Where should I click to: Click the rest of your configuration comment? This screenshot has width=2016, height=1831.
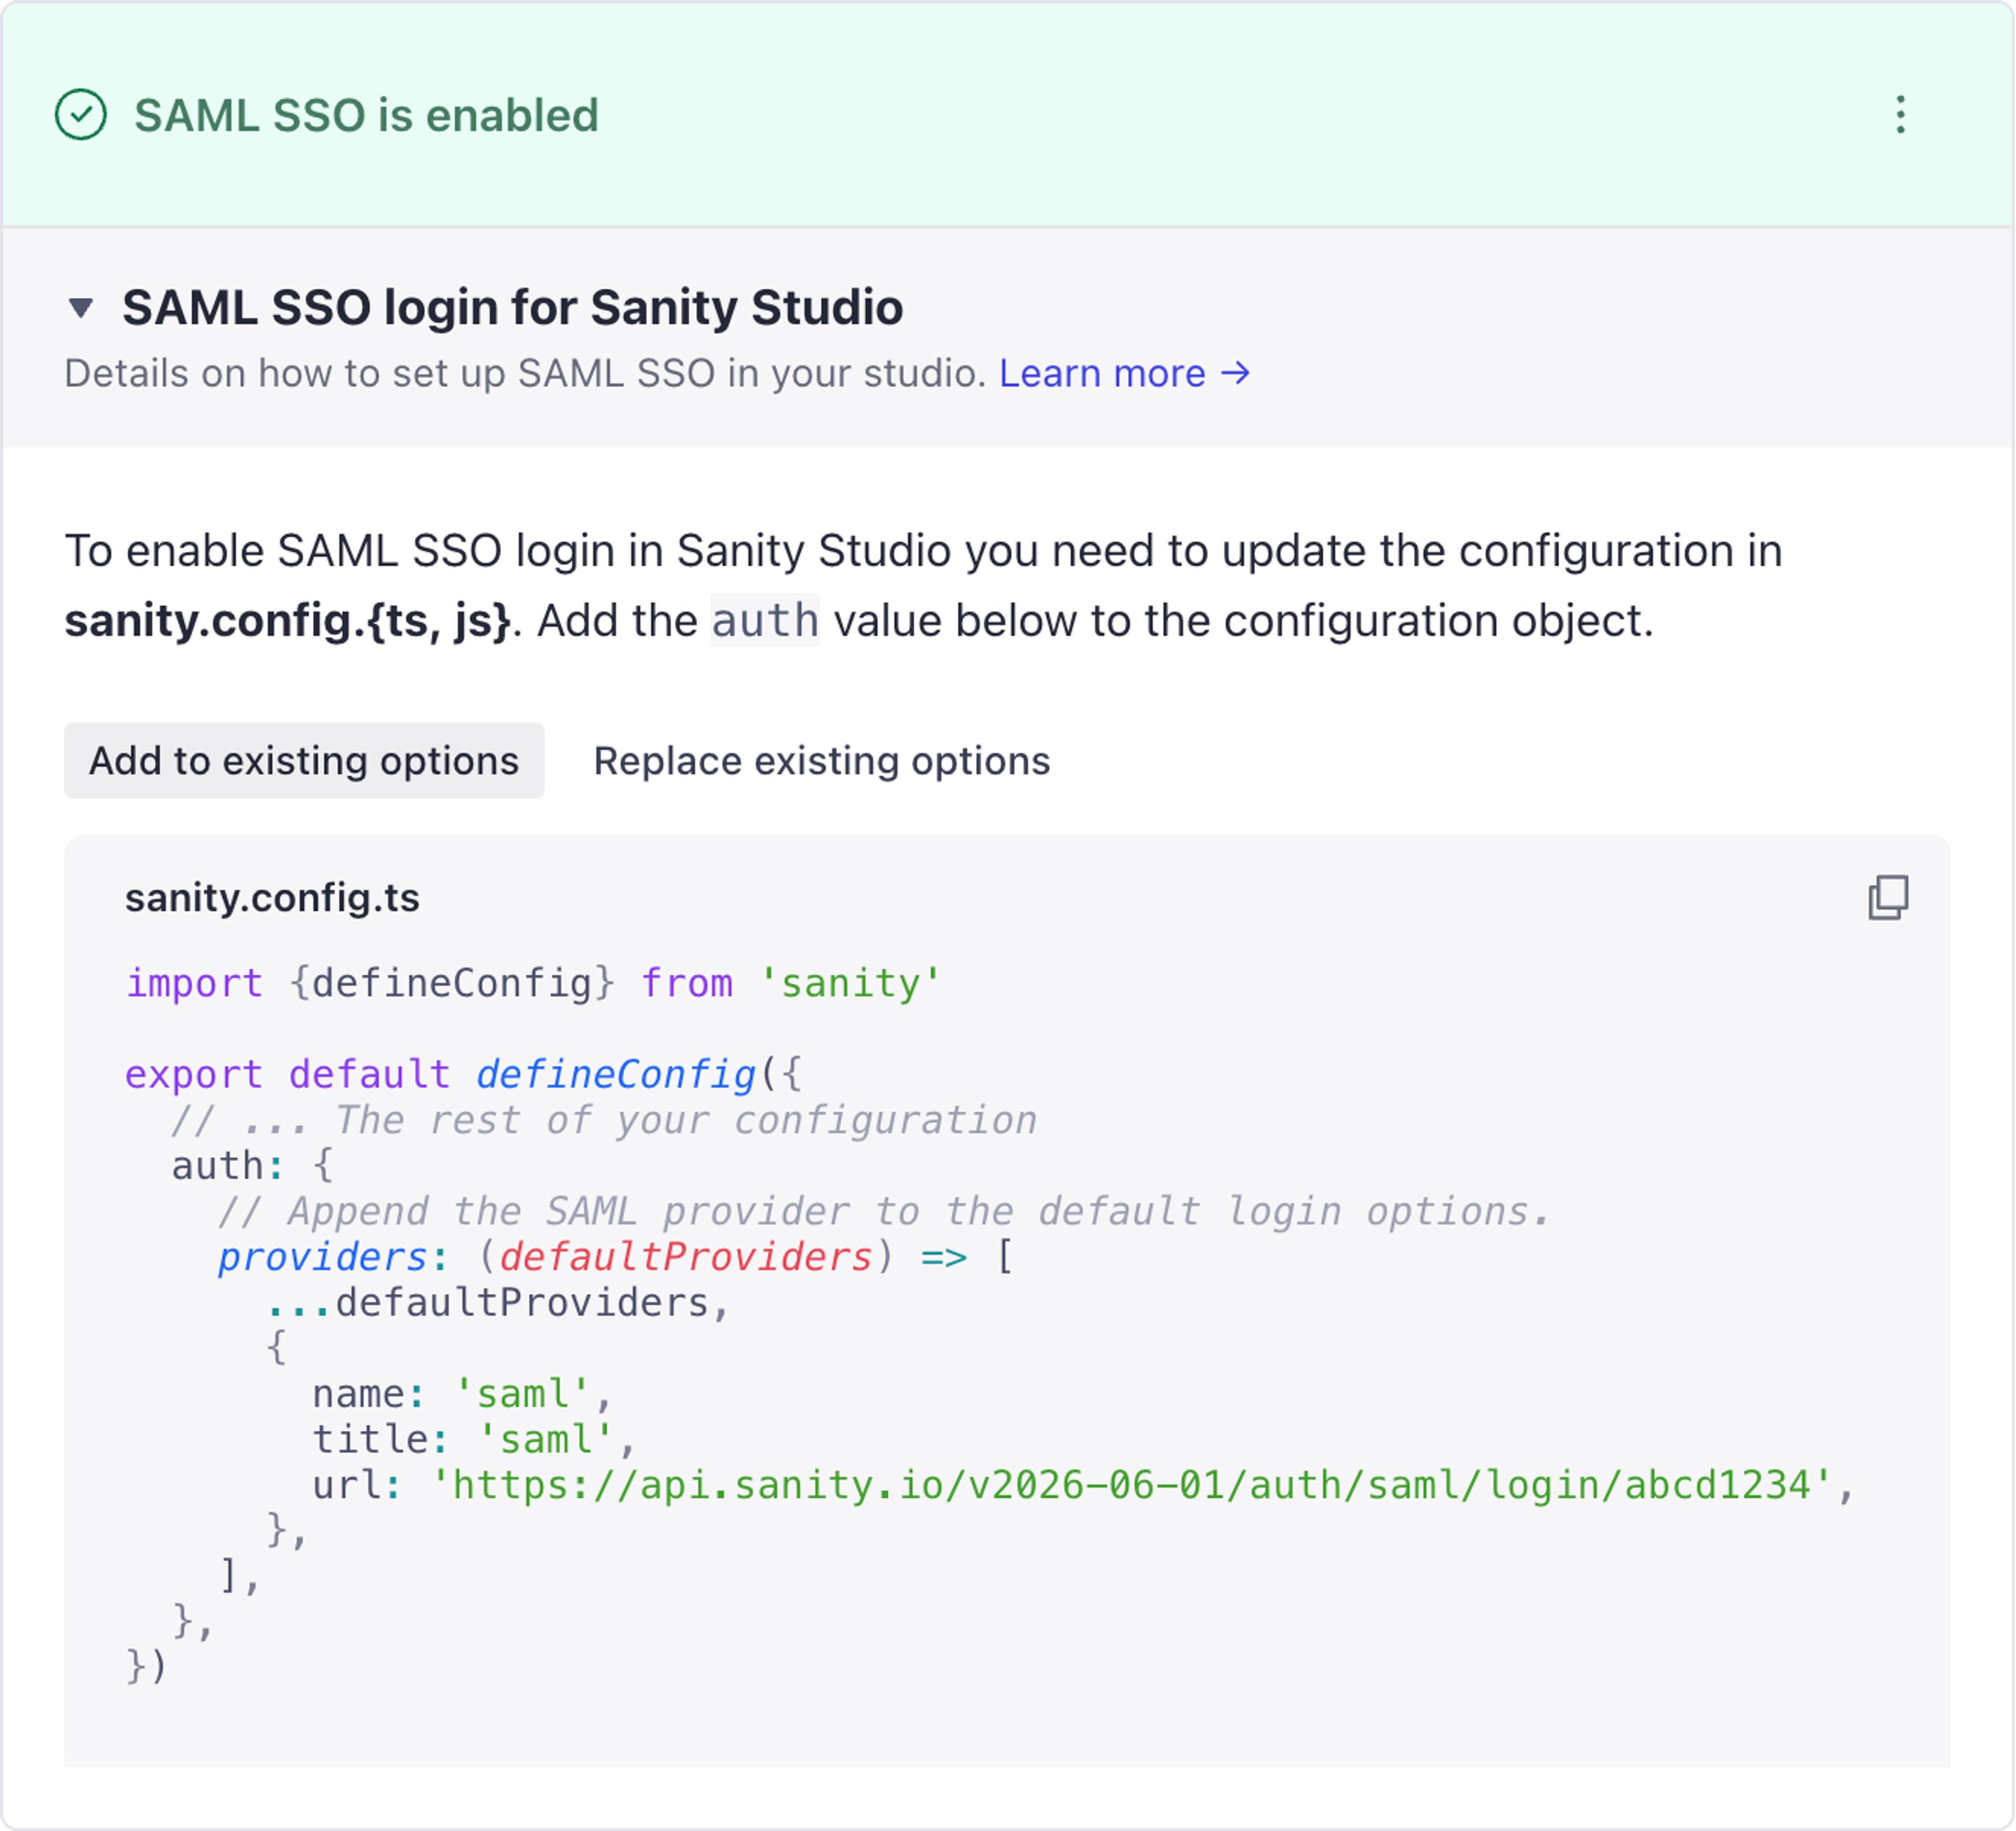[x=604, y=1121]
